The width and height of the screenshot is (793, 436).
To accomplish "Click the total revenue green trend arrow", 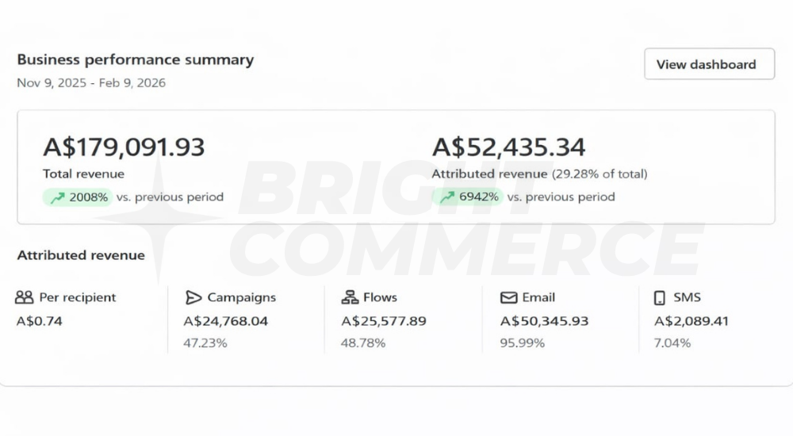I will (58, 197).
